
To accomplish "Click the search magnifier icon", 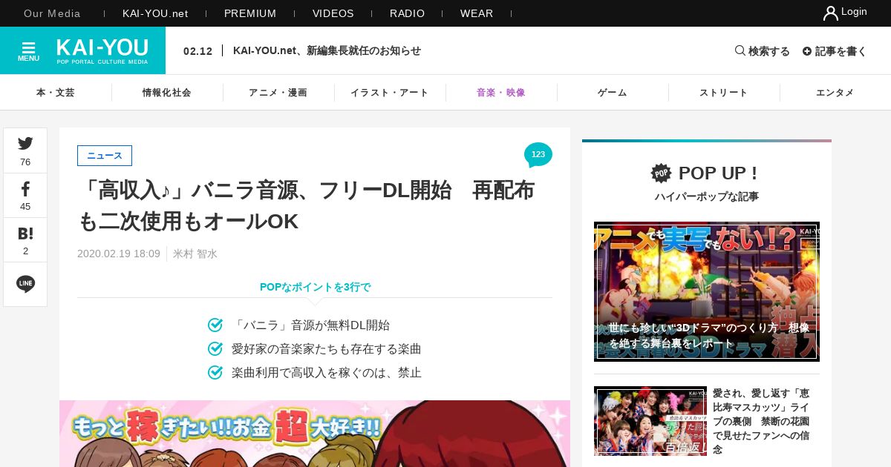I will 740,50.
